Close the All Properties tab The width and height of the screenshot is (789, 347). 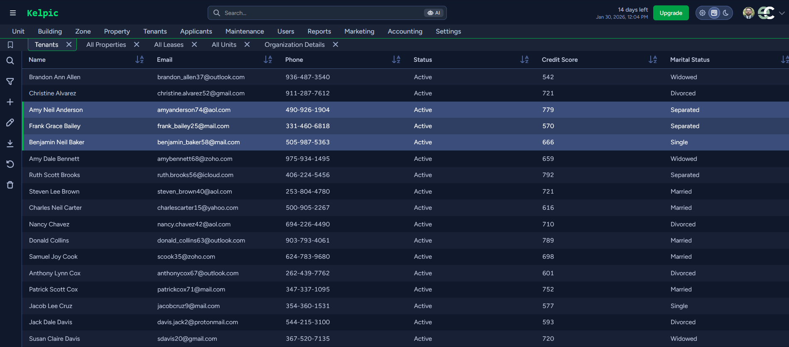coord(137,44)
